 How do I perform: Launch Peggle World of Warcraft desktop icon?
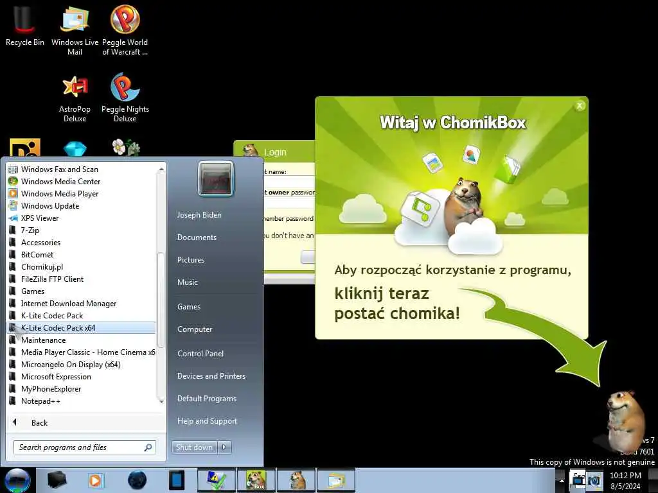coord(125,30)
